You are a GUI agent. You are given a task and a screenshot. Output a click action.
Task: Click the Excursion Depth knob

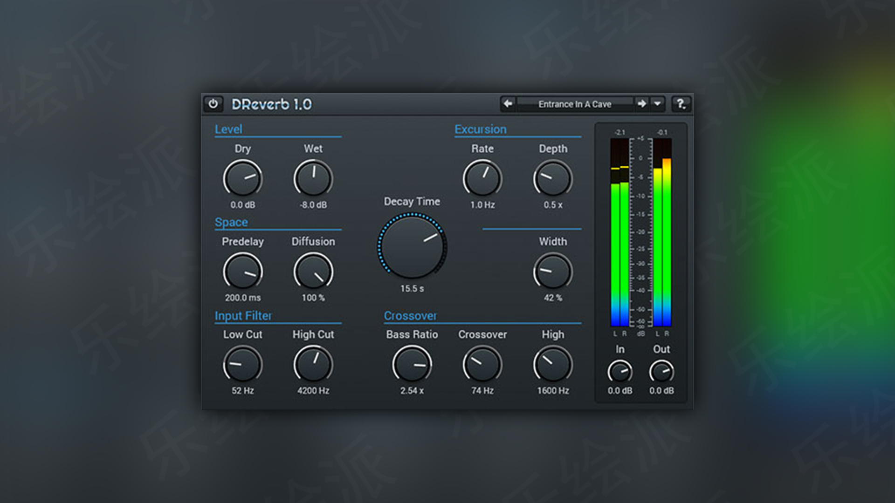coord(553,178)
